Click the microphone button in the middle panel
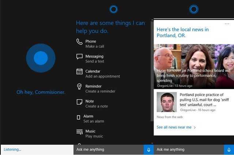This screenshot has width=234, height=155. tap(149, 150)
